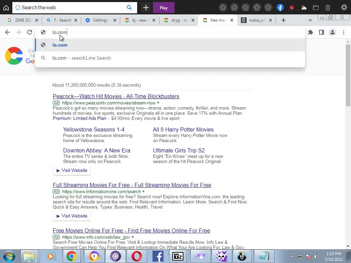Select the second star bookmark slot
Screen dimensions: 351x263
pos(234,8)
